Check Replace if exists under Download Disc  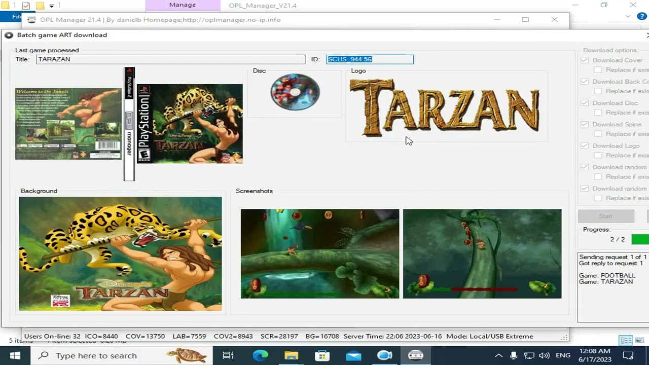click(598, 113)
